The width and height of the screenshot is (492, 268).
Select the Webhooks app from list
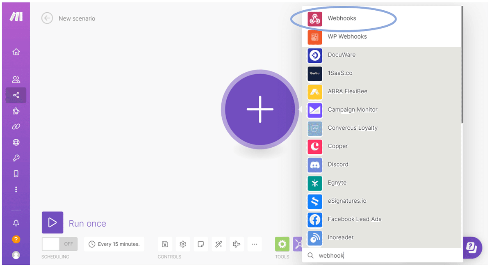click(382, 18)
